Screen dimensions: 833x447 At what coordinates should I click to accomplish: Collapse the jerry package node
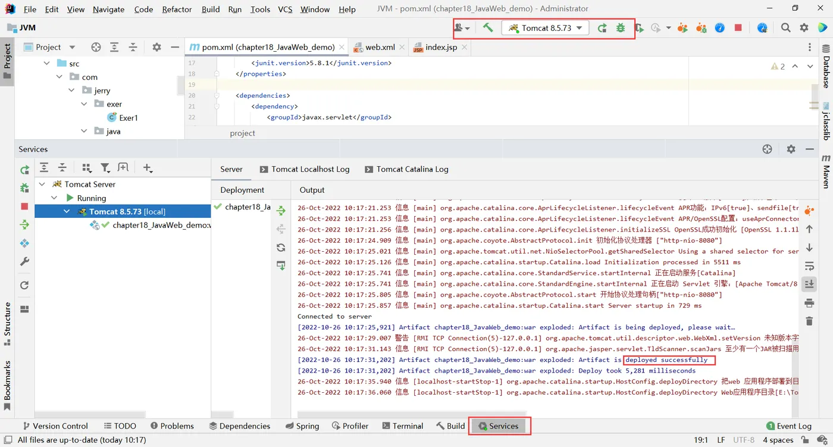(x=71, y=90)
